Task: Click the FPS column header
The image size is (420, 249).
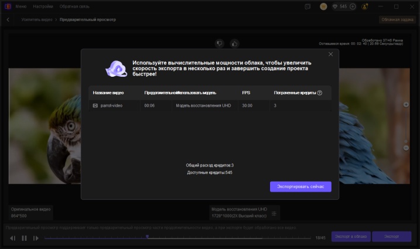Action: tap(246, 93)
